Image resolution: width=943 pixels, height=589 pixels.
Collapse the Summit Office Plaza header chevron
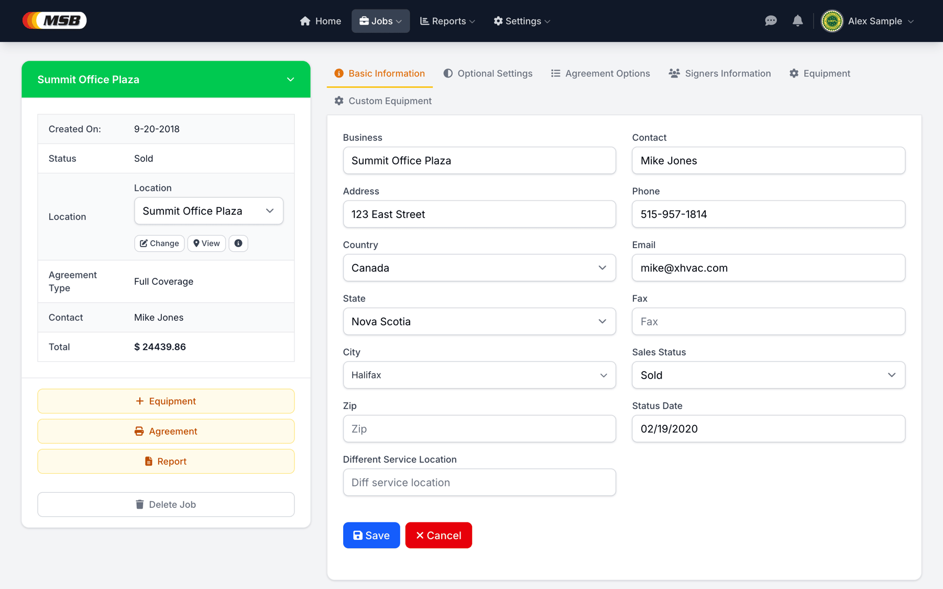click(x=291, y=80)
